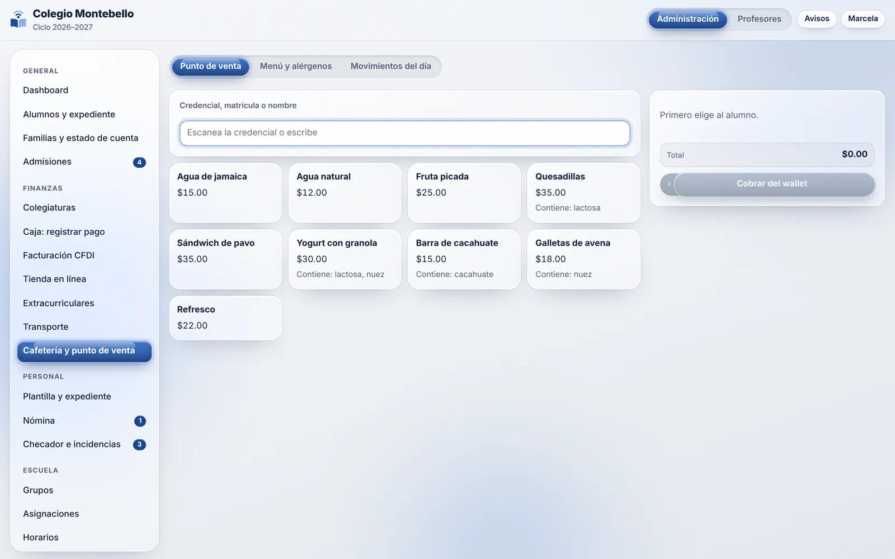Select Cafetería y punto de venta
The image size is (895, 559).
[x=84, y=351]
